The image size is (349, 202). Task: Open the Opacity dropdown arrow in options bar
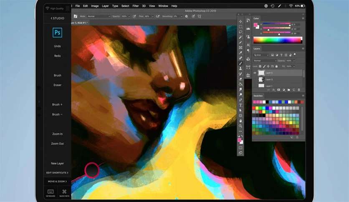click(x=129, y=16)
